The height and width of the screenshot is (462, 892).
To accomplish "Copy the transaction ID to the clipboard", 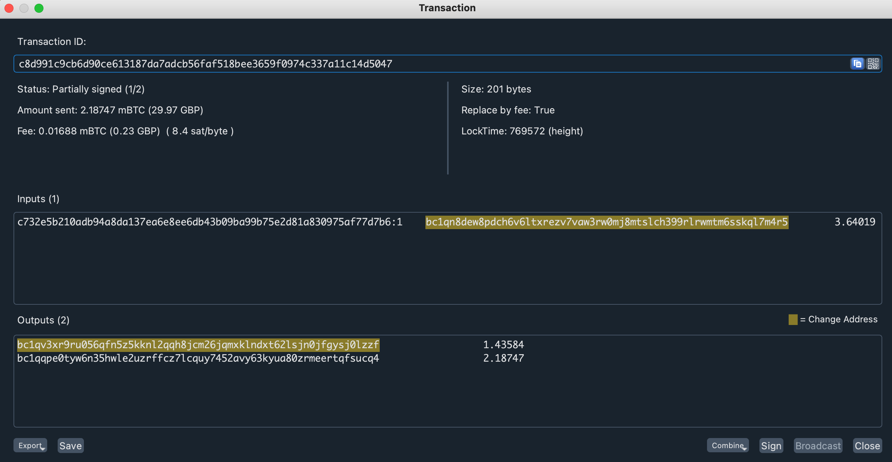I will (857, 64).
